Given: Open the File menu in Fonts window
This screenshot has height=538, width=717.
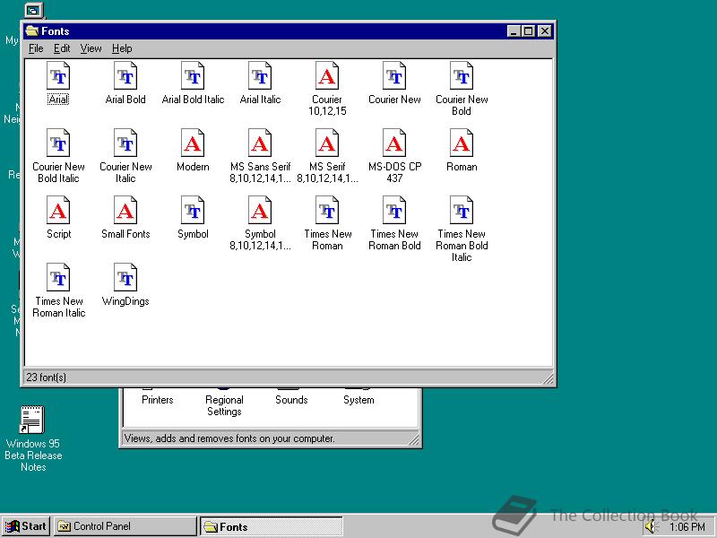Looking at the screenshot, I should tap(36, 48).
